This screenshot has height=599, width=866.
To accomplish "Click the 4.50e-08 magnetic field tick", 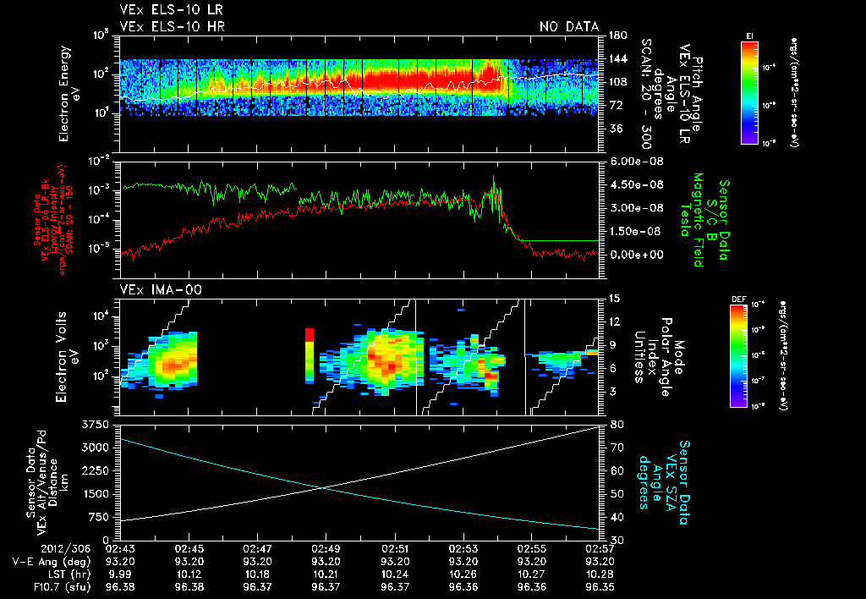I will pos(636,184).
